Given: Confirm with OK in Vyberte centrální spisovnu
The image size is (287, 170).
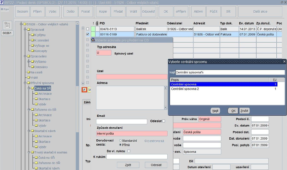Looking at the screenshot, I should (233, 111).
